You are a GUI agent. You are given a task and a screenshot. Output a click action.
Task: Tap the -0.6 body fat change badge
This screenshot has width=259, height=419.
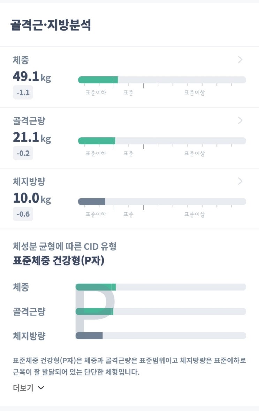(23, 214)
